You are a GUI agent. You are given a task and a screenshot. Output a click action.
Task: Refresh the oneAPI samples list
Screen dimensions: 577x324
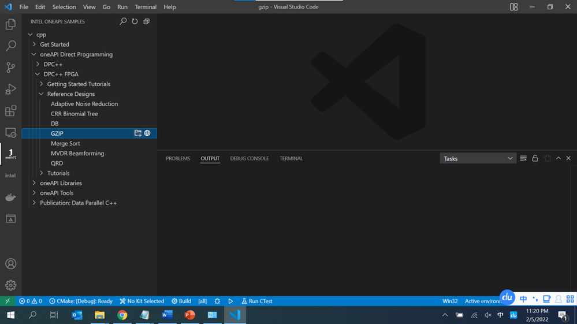pos(135,21)
